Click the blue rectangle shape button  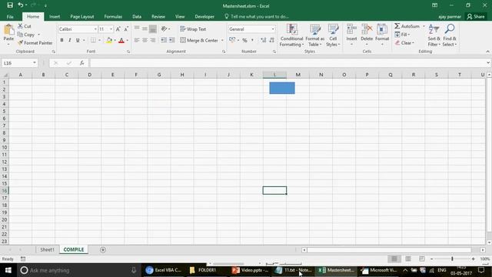tap(282, 88)
